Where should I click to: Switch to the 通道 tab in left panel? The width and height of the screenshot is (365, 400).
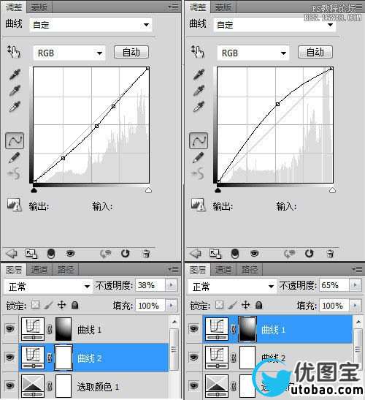click(39, 270)
